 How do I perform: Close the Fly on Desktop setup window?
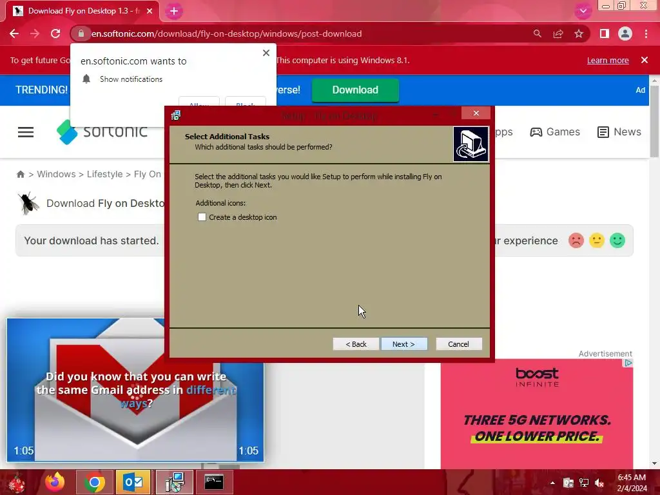point(476,113)
